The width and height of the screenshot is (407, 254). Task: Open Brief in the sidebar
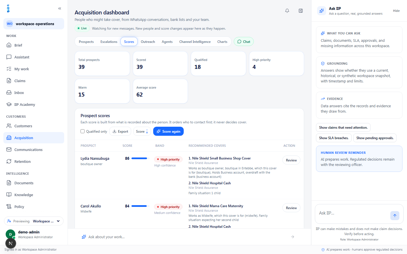(34, 45)
